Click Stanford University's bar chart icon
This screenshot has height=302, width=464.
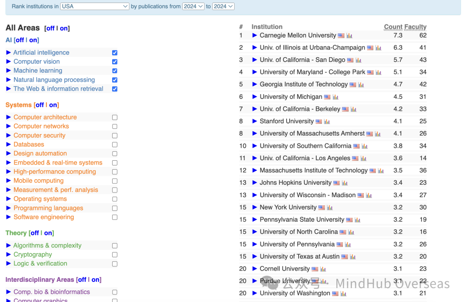click(327, 122)
